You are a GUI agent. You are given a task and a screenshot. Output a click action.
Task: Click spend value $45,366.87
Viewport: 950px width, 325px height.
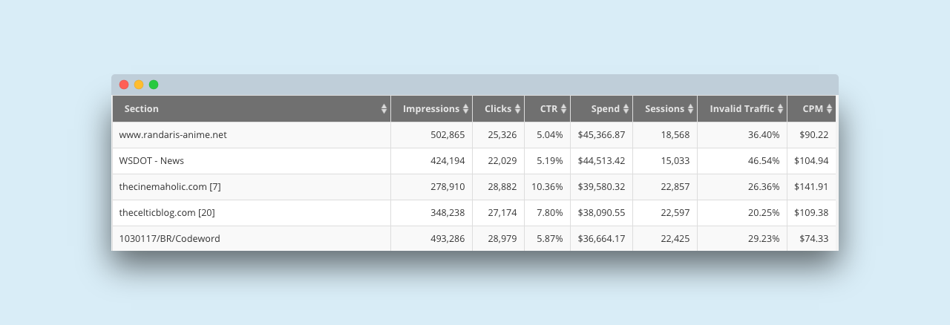602,135
